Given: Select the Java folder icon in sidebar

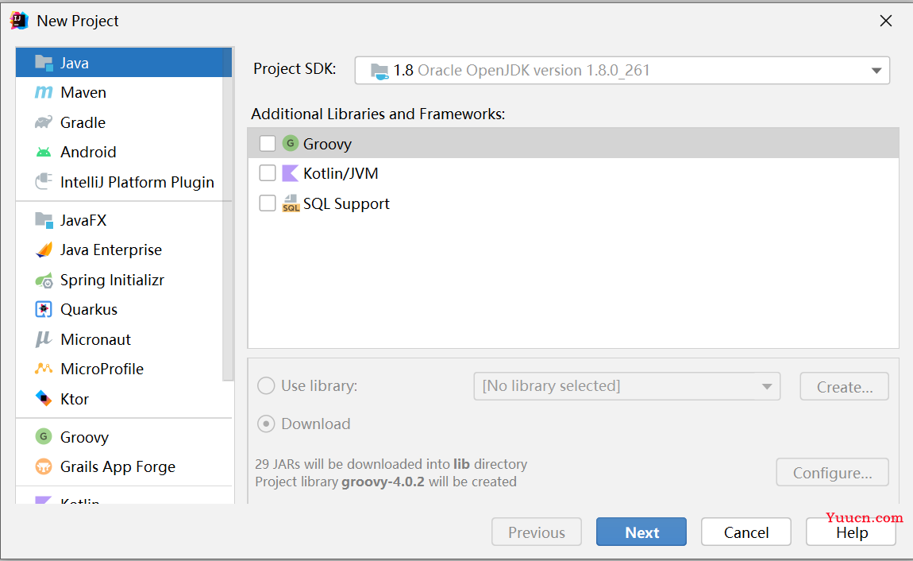Looking at the screenshot, I should pos(44,62).
